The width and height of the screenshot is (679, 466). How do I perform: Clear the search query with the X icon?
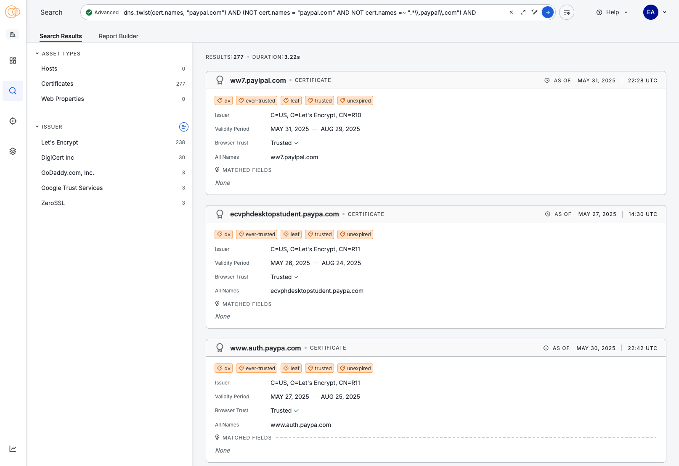click(511, 13)
